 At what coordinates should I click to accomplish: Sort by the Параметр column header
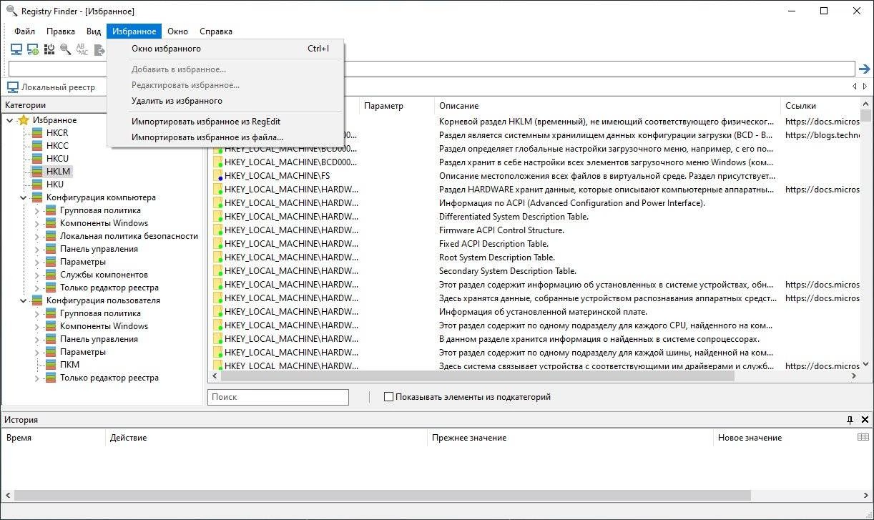(397, 106)
